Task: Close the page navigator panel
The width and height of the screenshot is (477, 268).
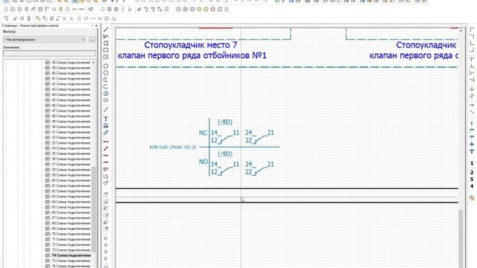Action: tap(96, 26)
